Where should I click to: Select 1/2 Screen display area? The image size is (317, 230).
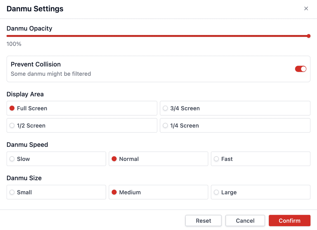[82, 125]
